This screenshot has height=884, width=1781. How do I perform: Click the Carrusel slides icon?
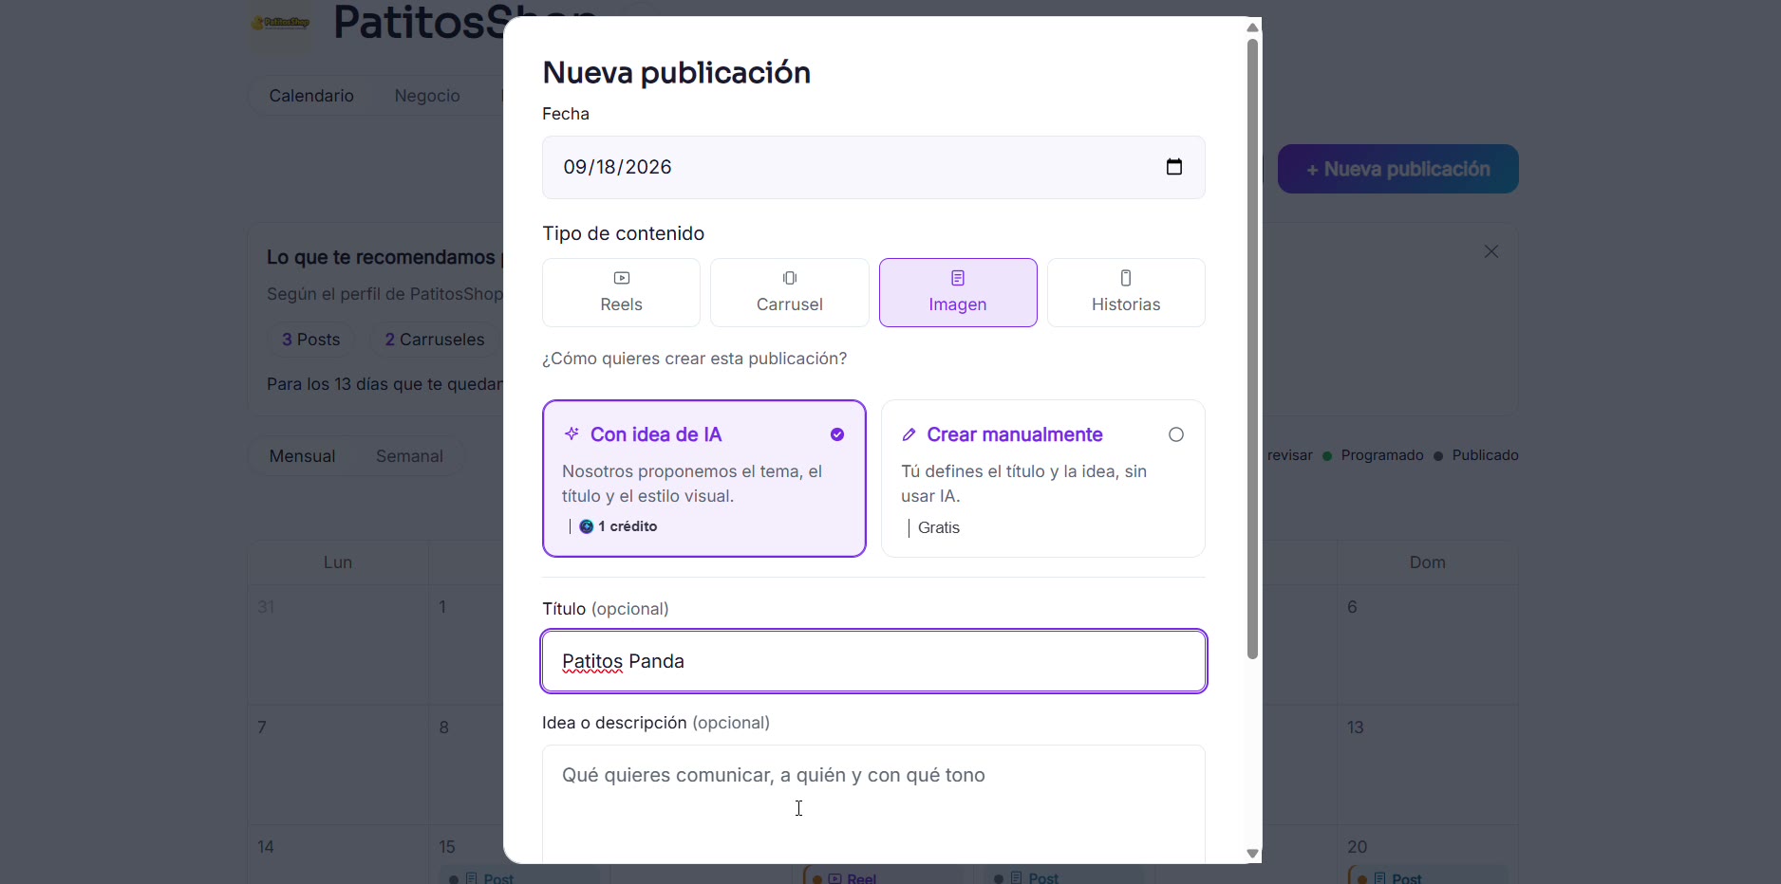[x=790, y=278]
